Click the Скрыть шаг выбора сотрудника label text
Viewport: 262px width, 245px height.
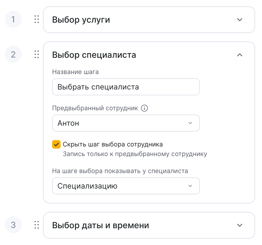(113, 144)
